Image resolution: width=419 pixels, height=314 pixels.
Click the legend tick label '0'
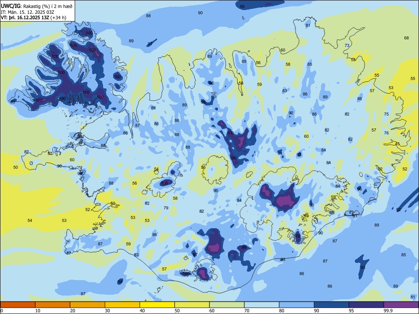(x=2, y=311)
